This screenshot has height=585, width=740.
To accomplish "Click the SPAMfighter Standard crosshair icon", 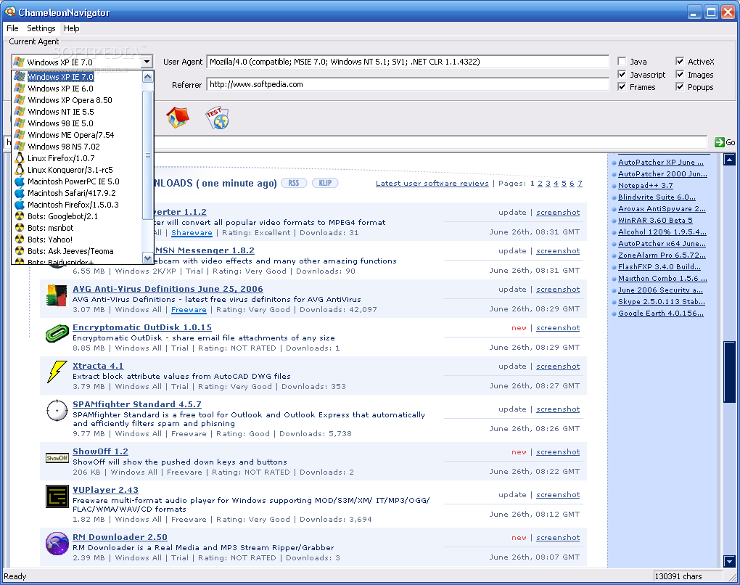I will tap(57, 410).
